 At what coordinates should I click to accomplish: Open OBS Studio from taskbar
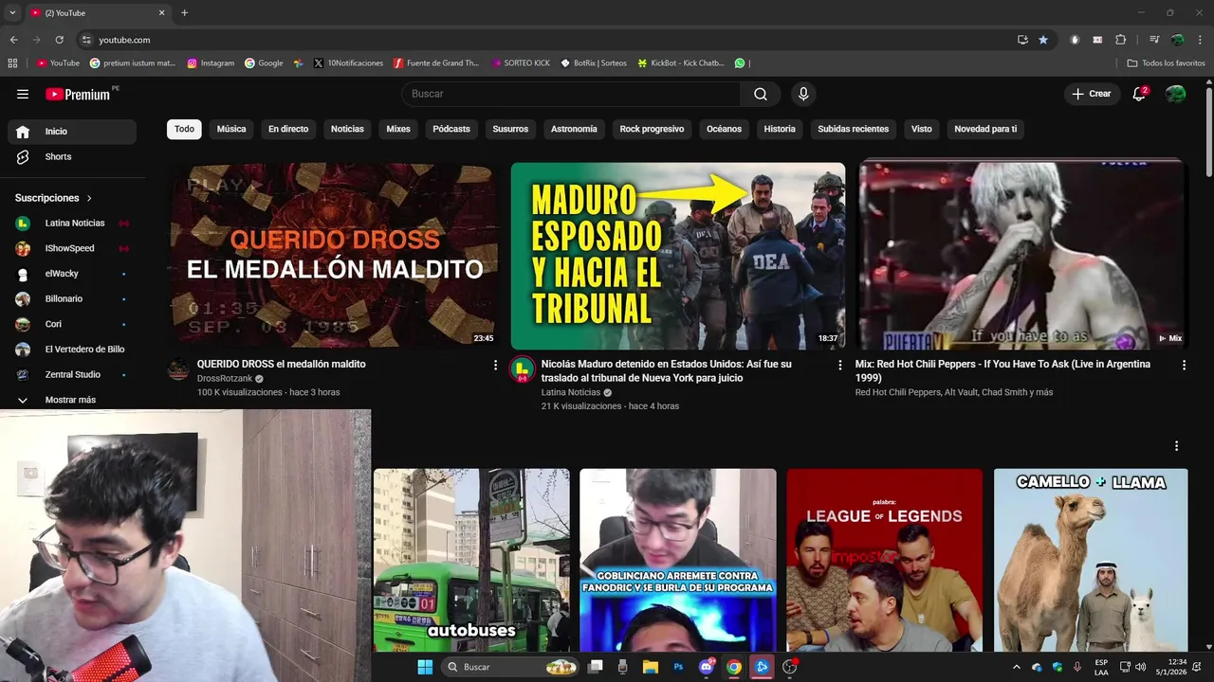tap(789, 667)
